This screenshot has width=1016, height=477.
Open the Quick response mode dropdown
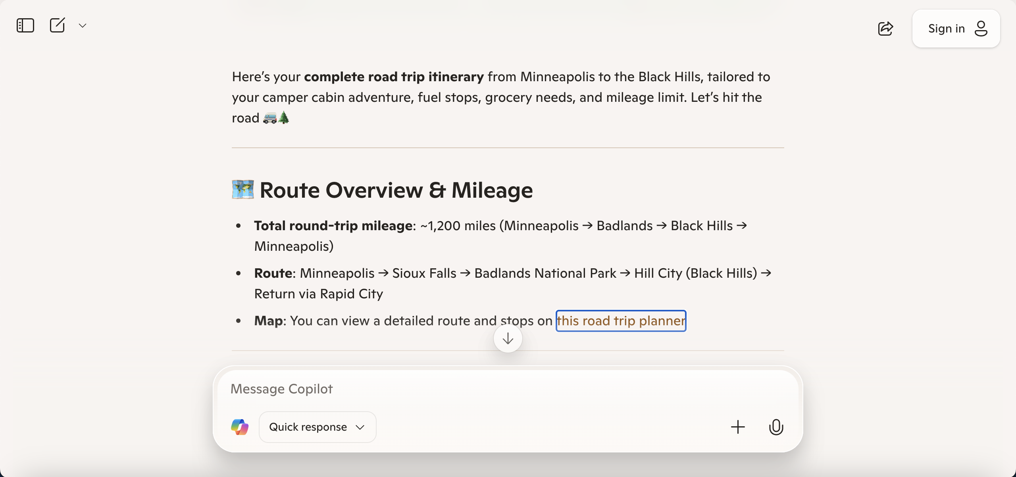317,427
